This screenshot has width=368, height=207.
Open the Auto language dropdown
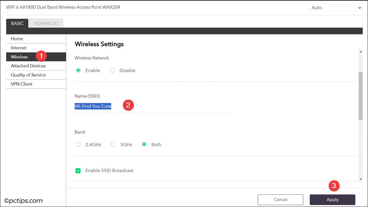click(335, 8)
